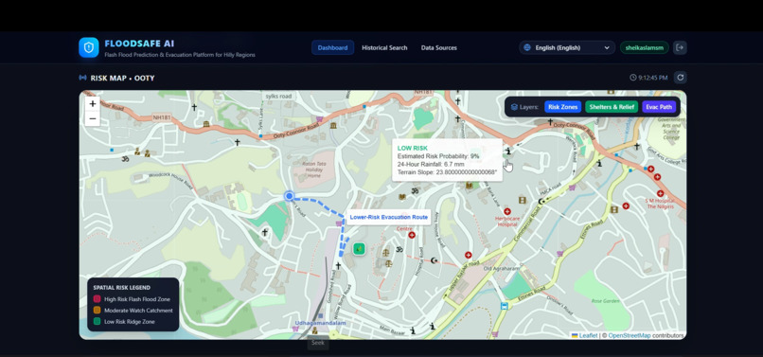Toggle the Risk Zones layer
The image size is (763, 357).
pos(562,107)
